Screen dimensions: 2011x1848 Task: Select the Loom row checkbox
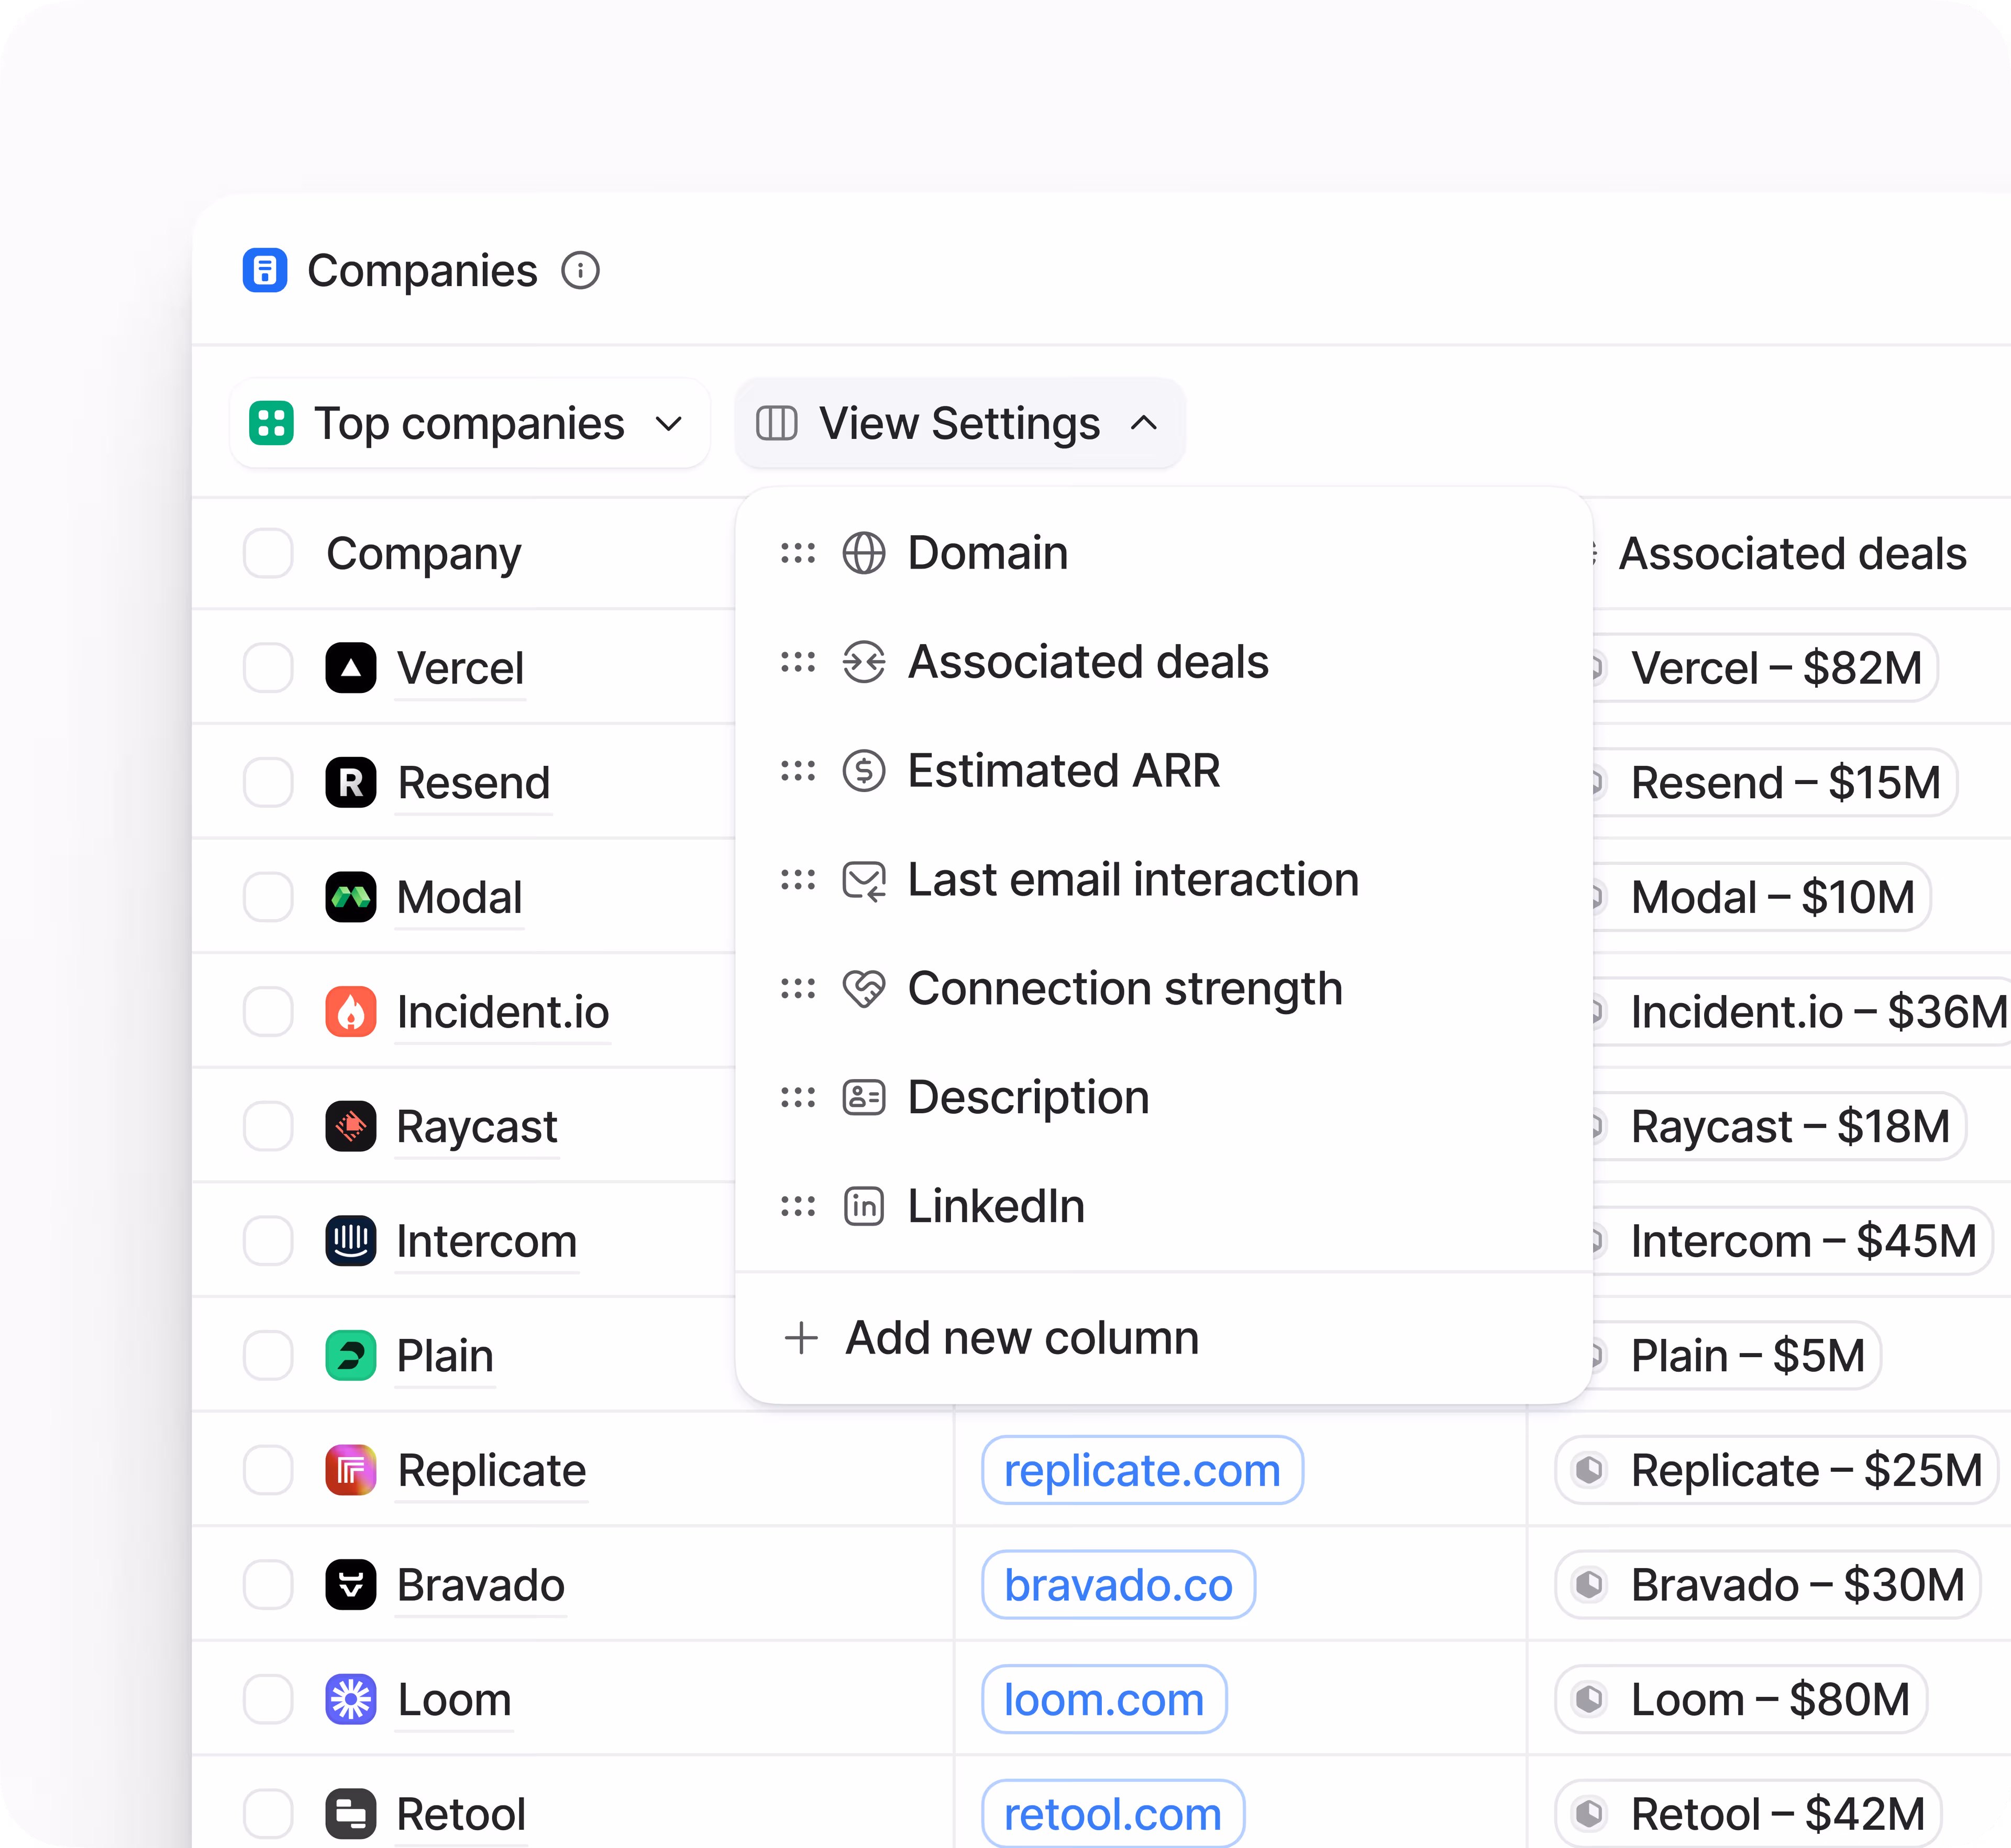(x=268, y=1700)
